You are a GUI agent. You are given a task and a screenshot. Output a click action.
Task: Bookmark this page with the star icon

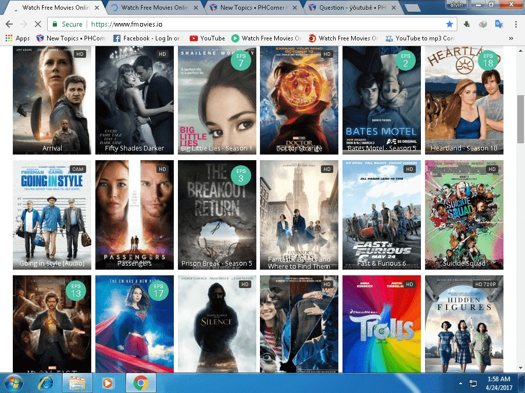pyautogui.click(x=449, y=24)
